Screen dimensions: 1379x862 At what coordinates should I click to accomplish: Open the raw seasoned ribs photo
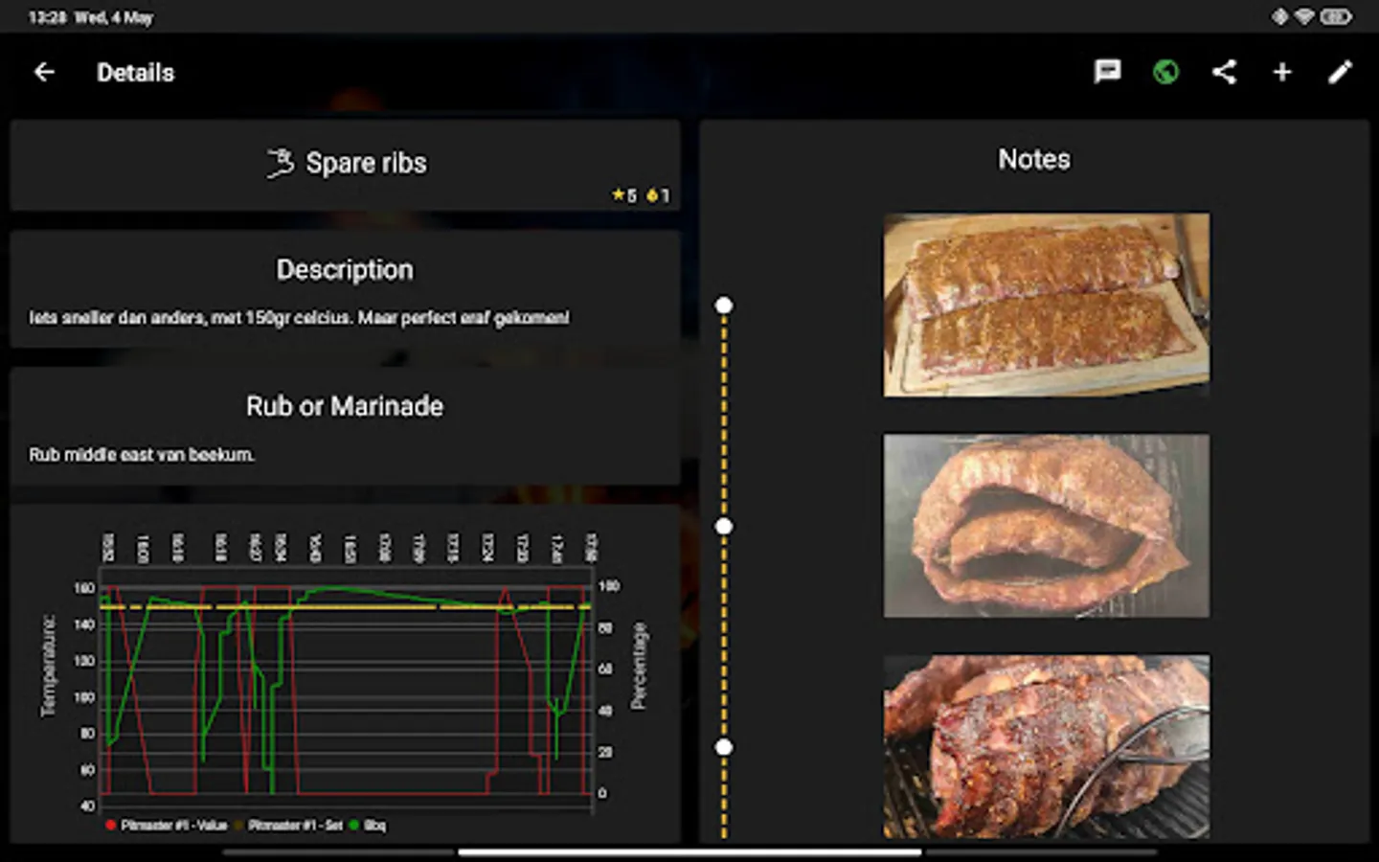coord(1046,305)
